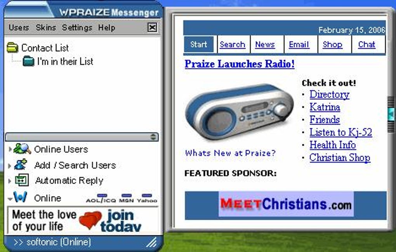The height and width of the screenshot is (252, 396).
Task: Click the Online Users people icon
Action: click(22, 149)
